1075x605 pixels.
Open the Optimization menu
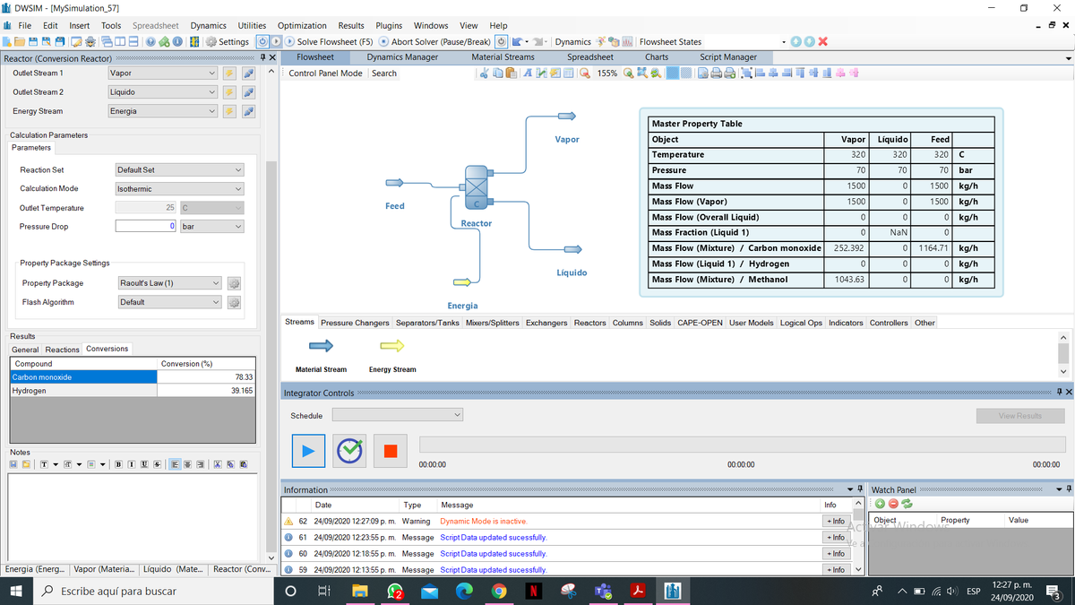(x=302, y=26)
